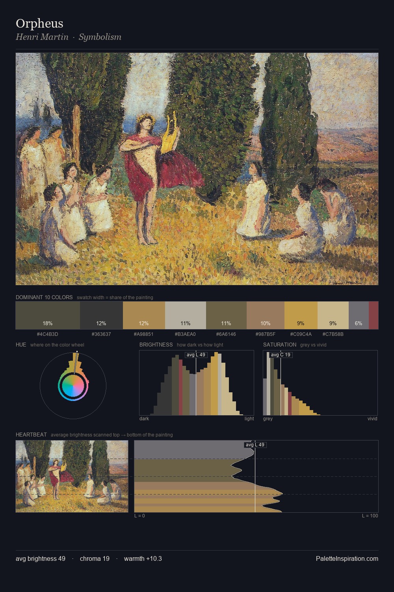This screenshot has width=394, height=592.
Task: Select the #B3AEA0 light grey swatch
Action: tap(186, 315)
